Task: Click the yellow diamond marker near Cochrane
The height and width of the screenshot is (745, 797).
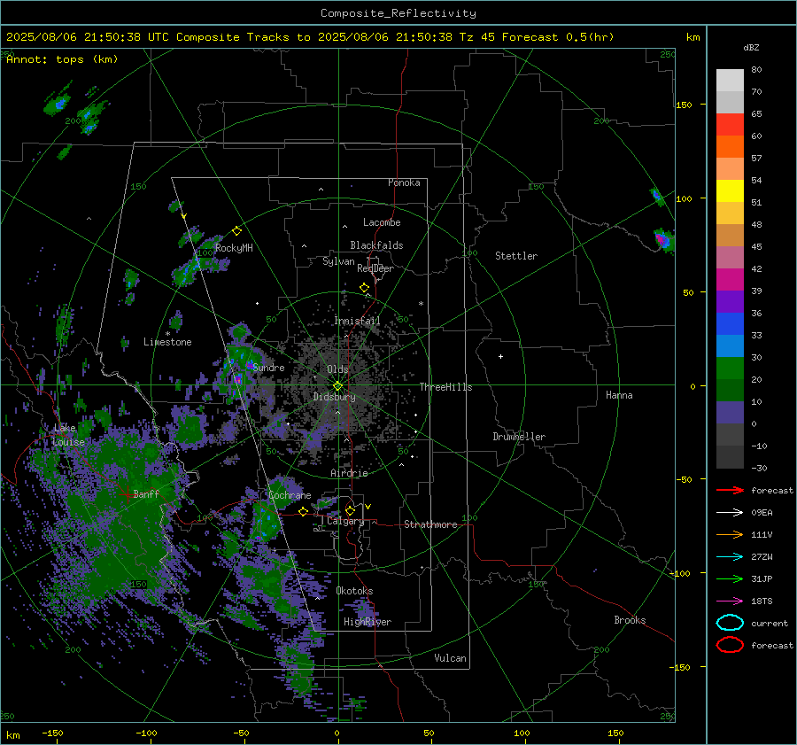Action: tap(303, 512)
